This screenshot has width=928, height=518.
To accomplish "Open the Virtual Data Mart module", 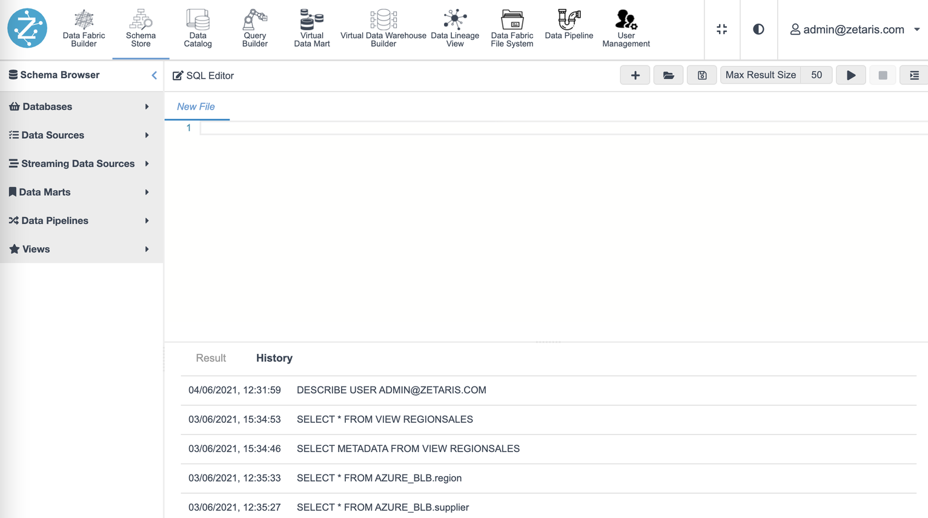I will (312, 28).
